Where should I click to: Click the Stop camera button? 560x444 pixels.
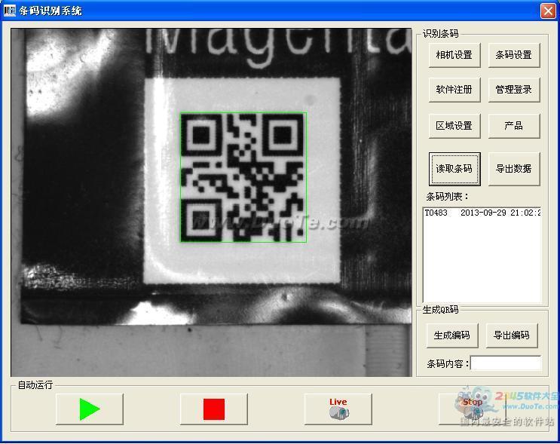(472, 409)
